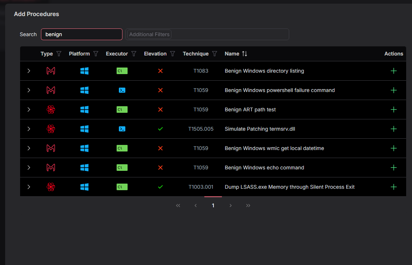Screen dimensions: 412x265
Task: Expand the Benign Windows directory listing row
Action: (x=29, y=71)
